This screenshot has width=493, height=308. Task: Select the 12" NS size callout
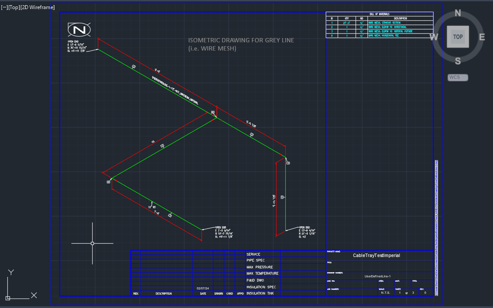click(x=152, y=207)
